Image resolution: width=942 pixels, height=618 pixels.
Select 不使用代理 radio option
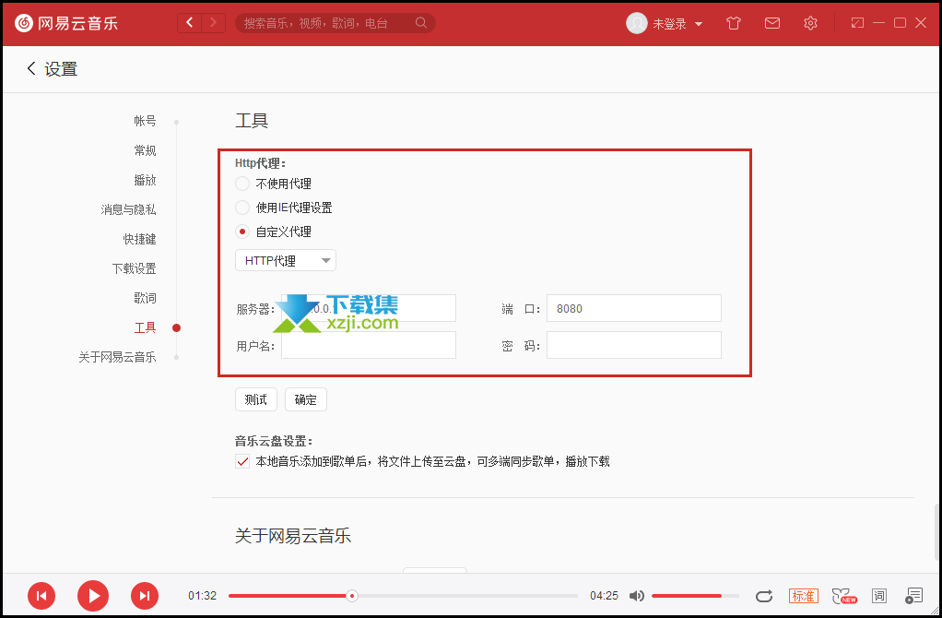pos(242,184)
